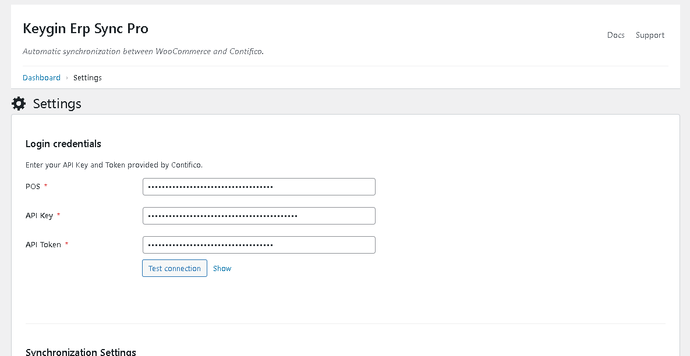Click into the API Key field

259,216
